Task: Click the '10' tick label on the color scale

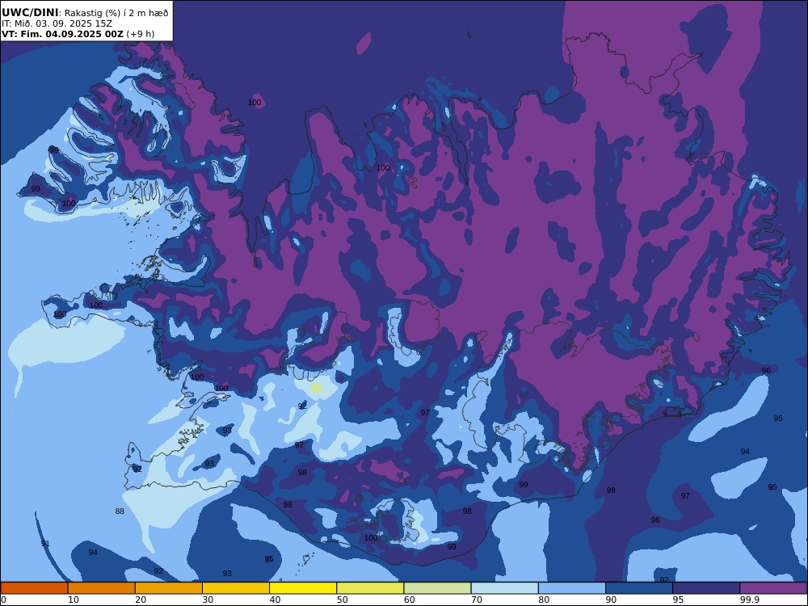Action: tap(74, 600)
